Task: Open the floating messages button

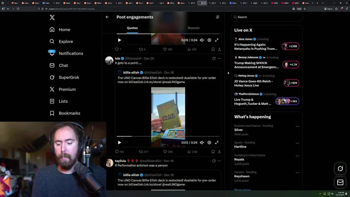Action: 340,182
